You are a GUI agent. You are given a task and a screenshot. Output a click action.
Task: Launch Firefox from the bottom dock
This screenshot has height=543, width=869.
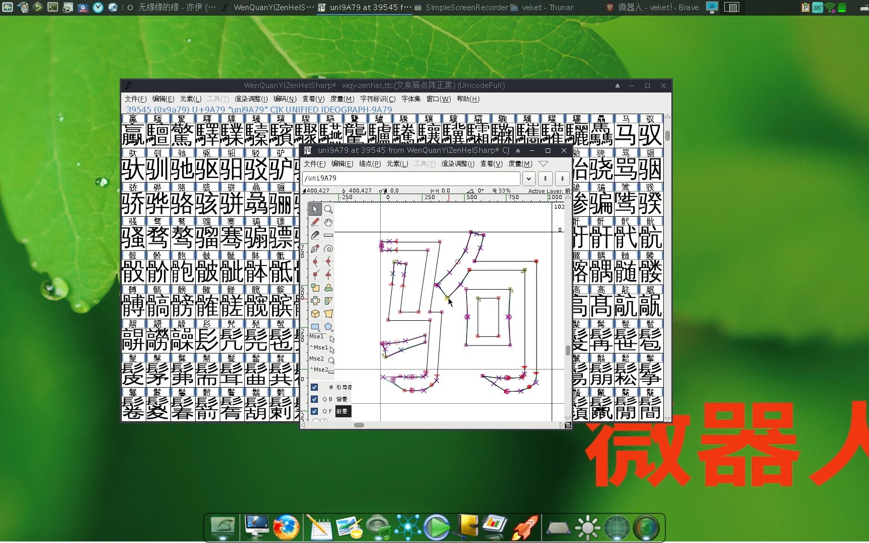[287, 527]
